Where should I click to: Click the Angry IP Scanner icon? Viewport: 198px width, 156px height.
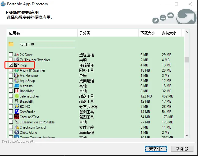(17, 70)
